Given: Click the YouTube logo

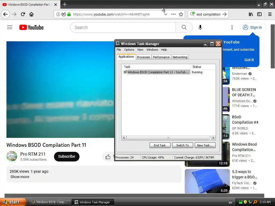Looking at the screenshot, I should click(x=31, y=28).
